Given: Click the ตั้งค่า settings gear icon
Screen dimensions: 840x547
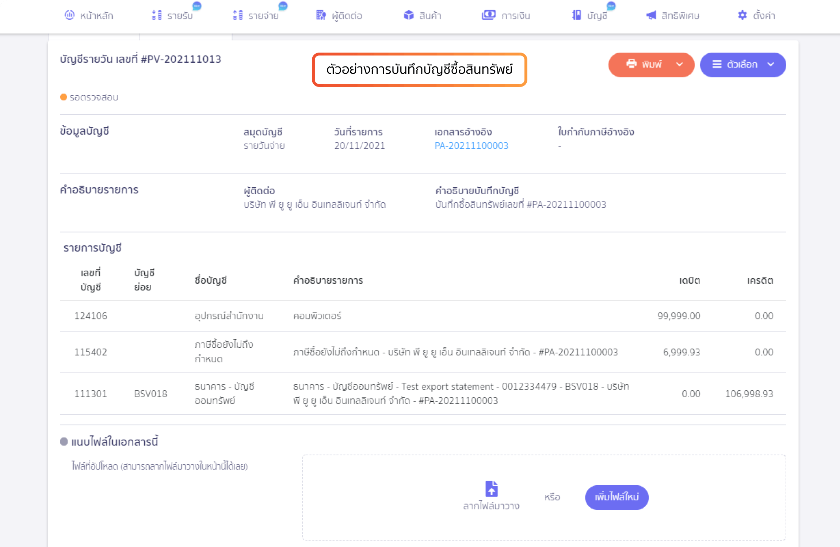Looking at the screenshot, I should click(742, 15).
